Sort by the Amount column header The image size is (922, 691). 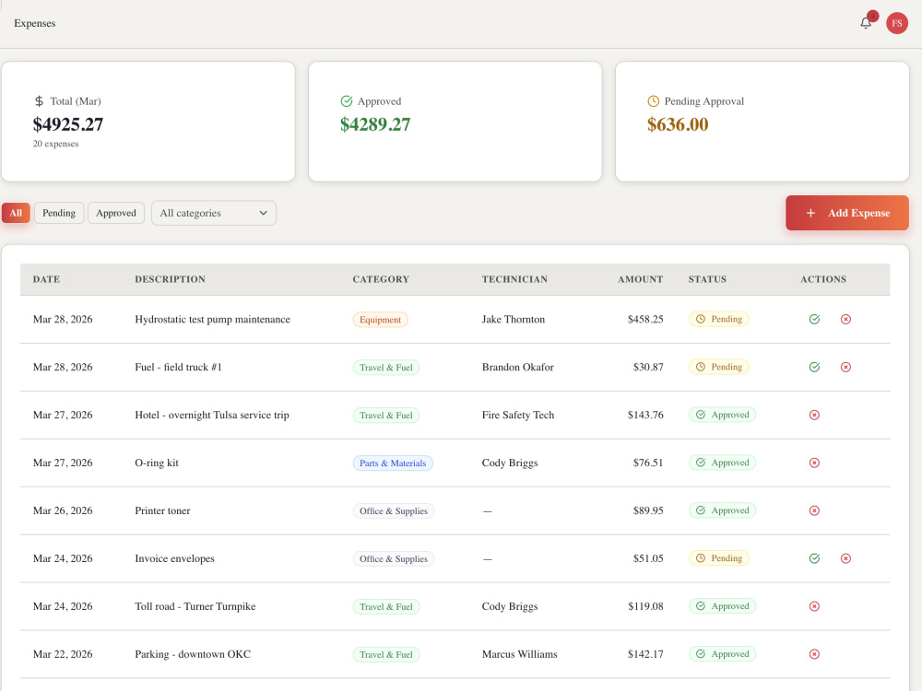tap(641, 279)
